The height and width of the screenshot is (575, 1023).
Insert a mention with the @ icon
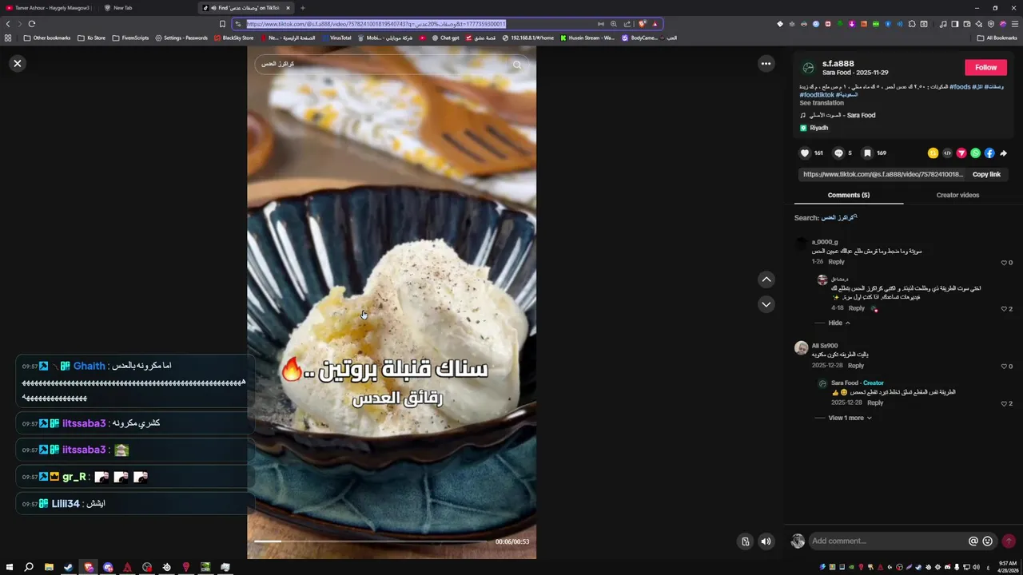[973, 541]
